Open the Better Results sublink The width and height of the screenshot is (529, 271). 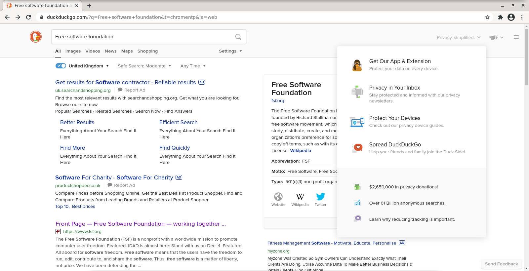tap(77, 122)
